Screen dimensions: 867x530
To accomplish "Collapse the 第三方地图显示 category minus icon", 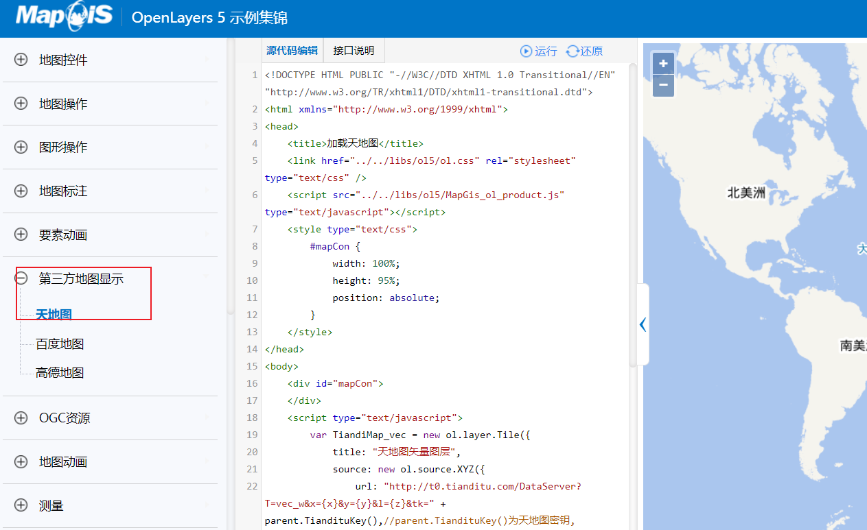I will click(21, 278).
